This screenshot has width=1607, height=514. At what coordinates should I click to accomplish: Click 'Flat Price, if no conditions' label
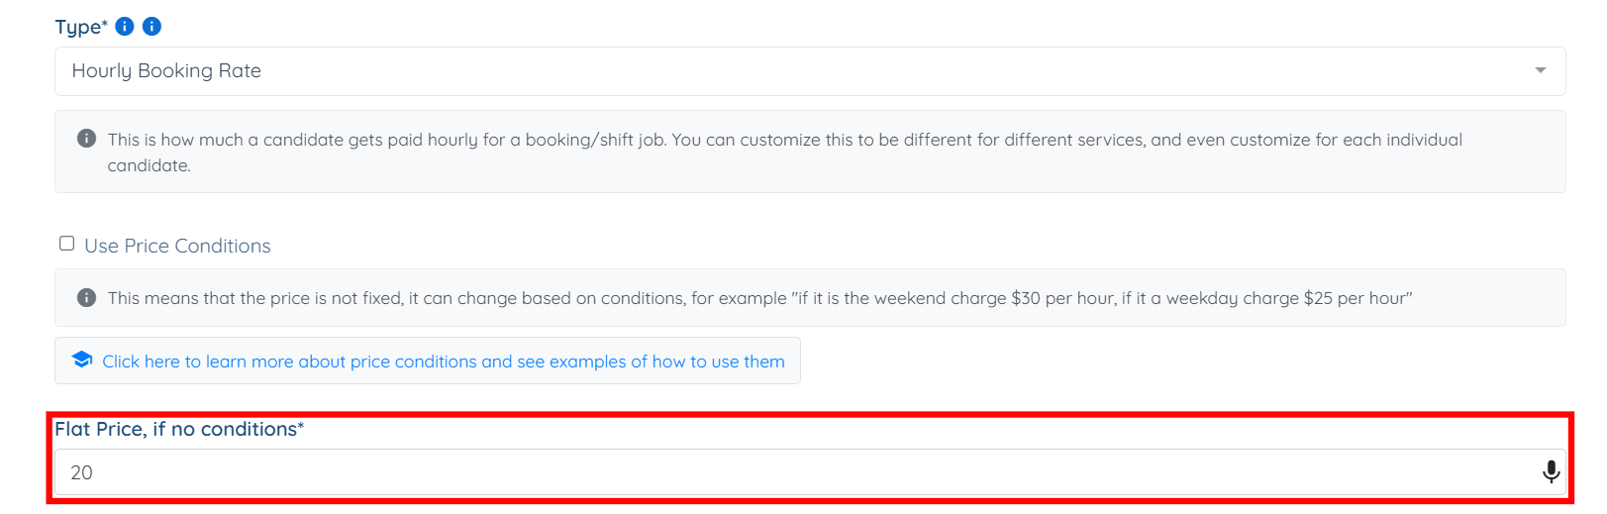(178, 429)
